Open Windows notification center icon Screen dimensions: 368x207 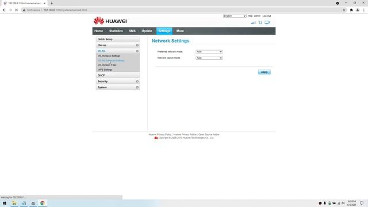(x=362, y=203)
